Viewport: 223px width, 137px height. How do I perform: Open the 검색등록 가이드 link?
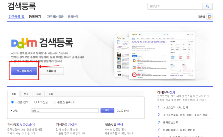67,125
